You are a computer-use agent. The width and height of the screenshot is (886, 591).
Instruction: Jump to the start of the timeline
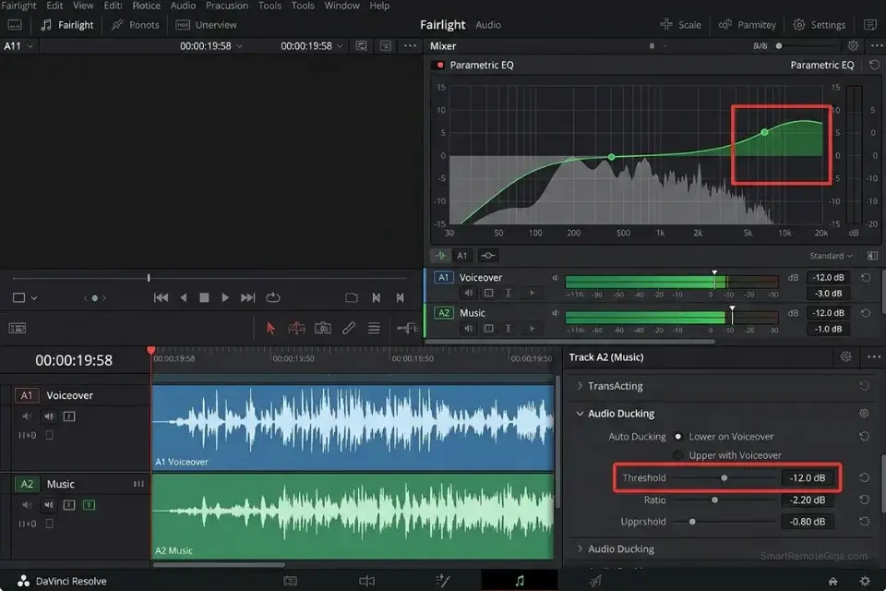[161, 297]
